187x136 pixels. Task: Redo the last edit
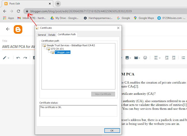(25, 58)
